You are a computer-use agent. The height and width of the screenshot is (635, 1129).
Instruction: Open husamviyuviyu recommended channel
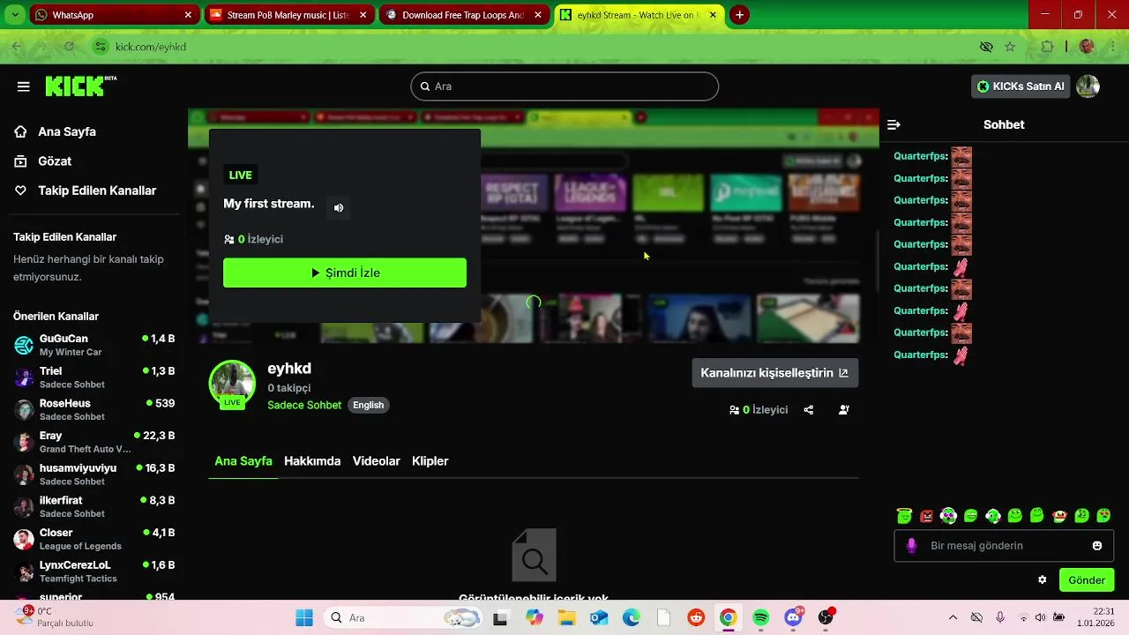pos(94,474)
